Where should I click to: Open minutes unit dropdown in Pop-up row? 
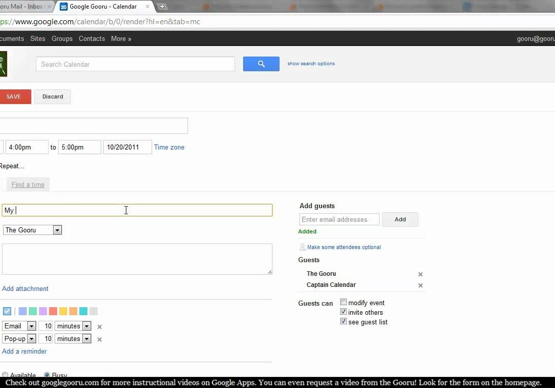tap(73, 339)
